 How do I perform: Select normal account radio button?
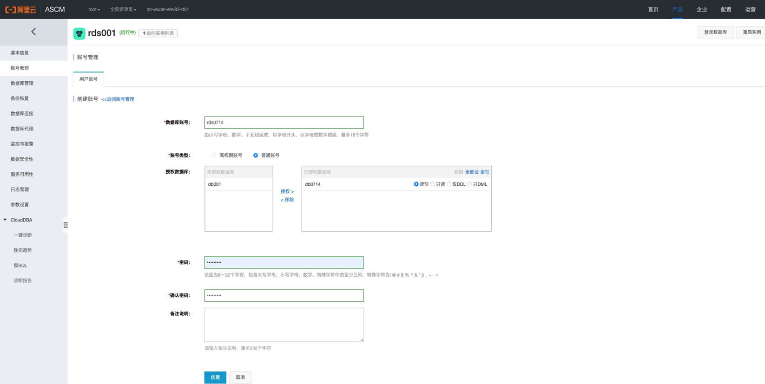pyautogui.click(x=256, y=156)
